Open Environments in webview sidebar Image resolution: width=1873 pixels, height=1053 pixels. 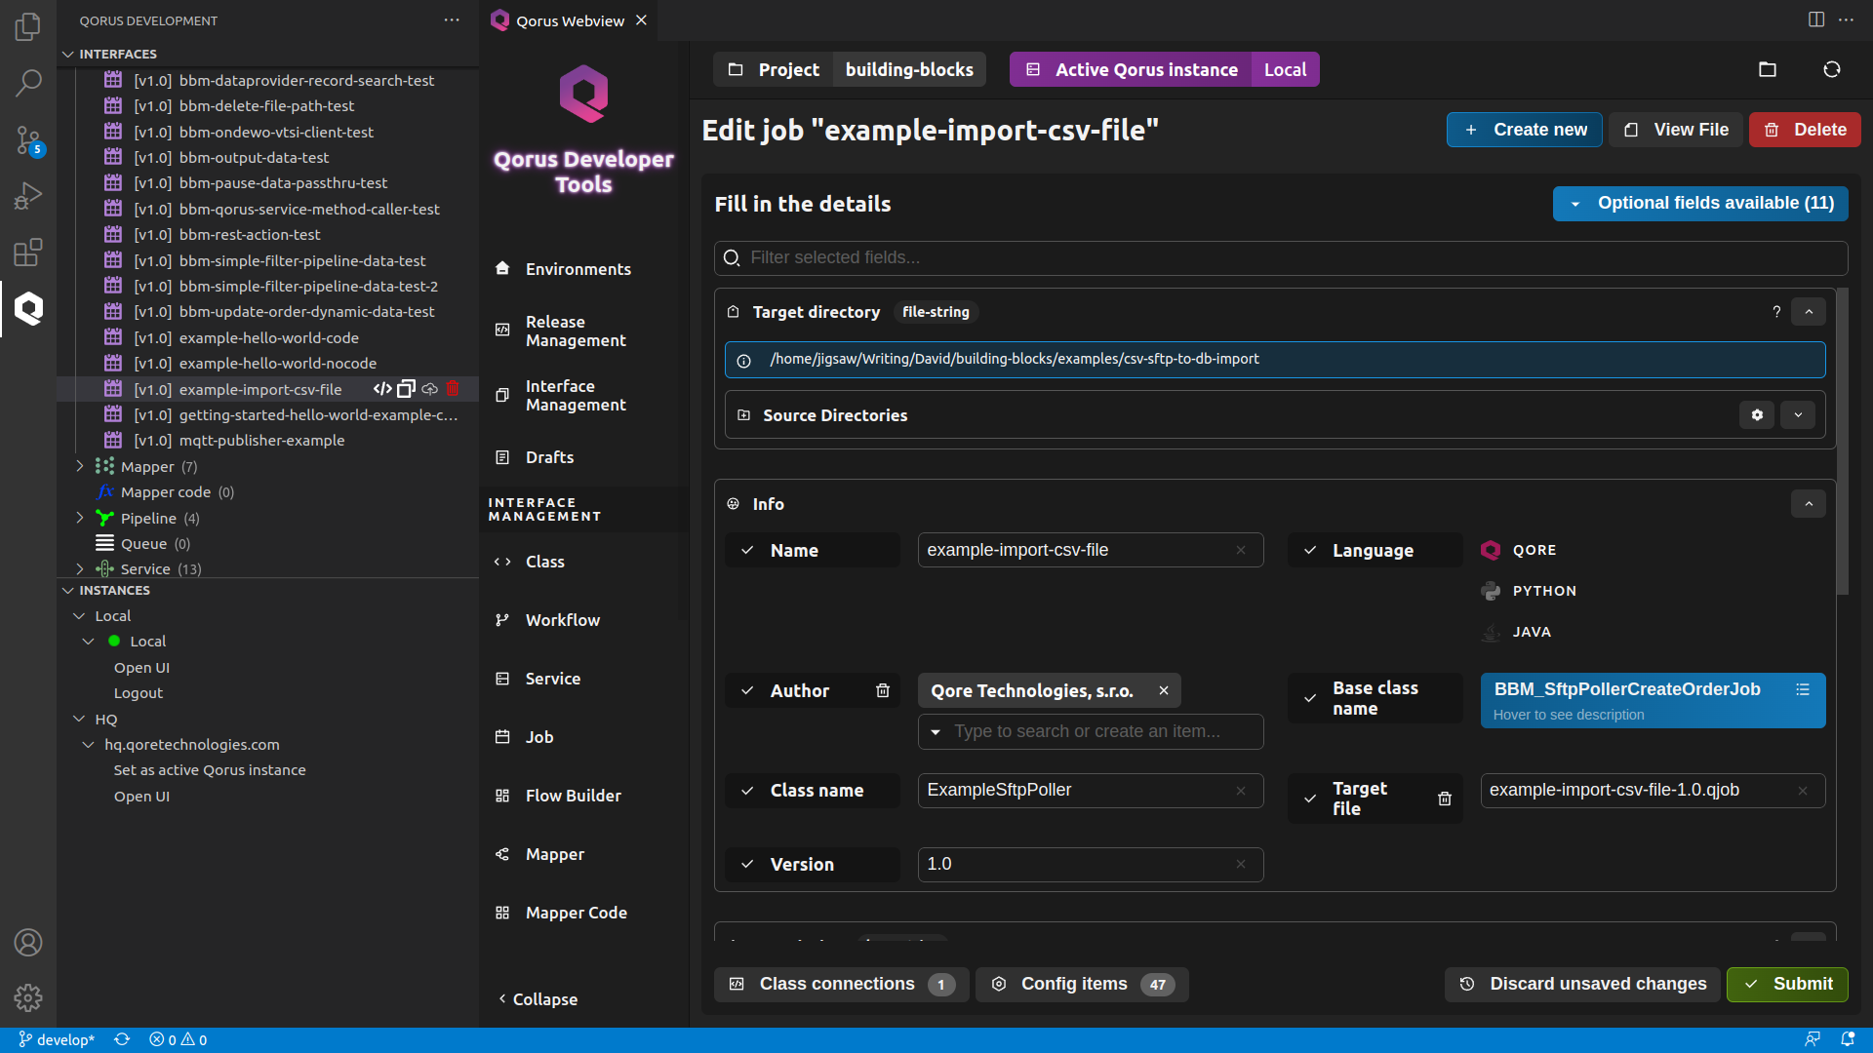[578, 269]
